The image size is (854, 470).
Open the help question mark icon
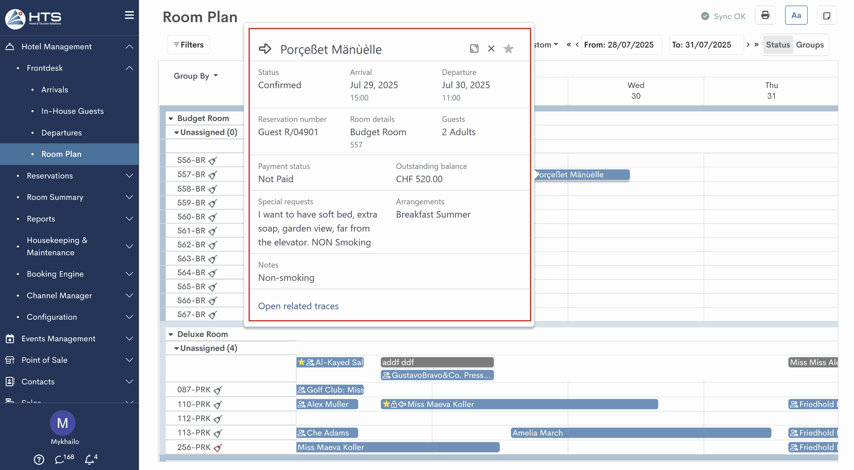point(39,459)
